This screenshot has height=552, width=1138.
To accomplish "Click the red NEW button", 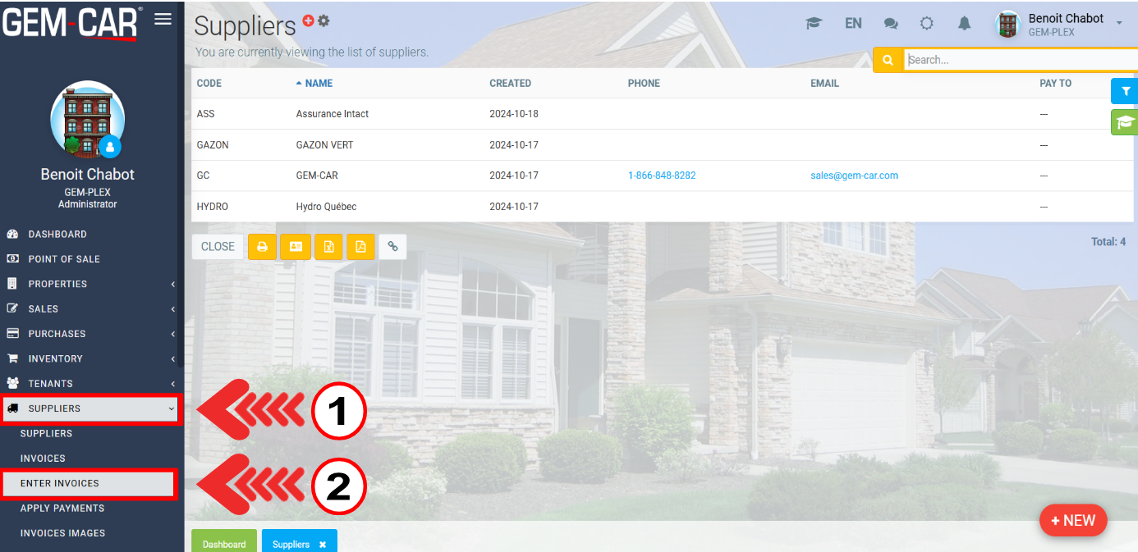I will (1072, 520).
